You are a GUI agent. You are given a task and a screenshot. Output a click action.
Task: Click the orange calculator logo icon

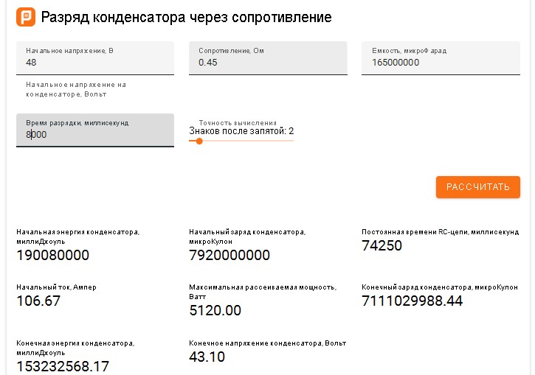point(26,17)
